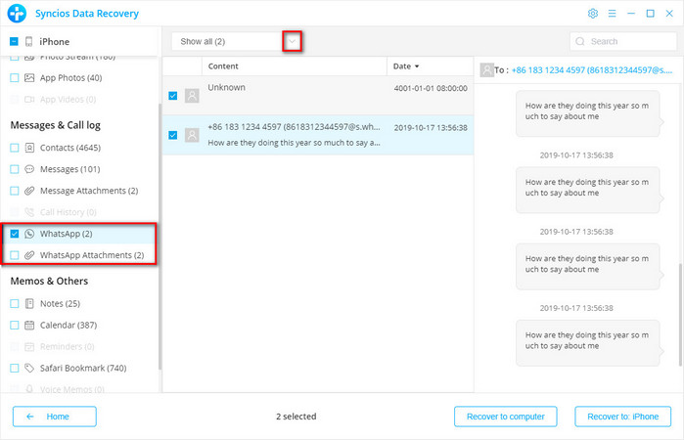Click the search magnifier icon
Image resolution: width=684 pixels, height=440 pixels.
579,41
